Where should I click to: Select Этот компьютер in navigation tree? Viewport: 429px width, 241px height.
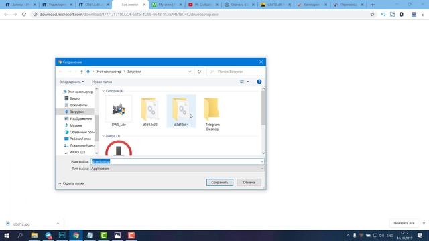[78, 92]
